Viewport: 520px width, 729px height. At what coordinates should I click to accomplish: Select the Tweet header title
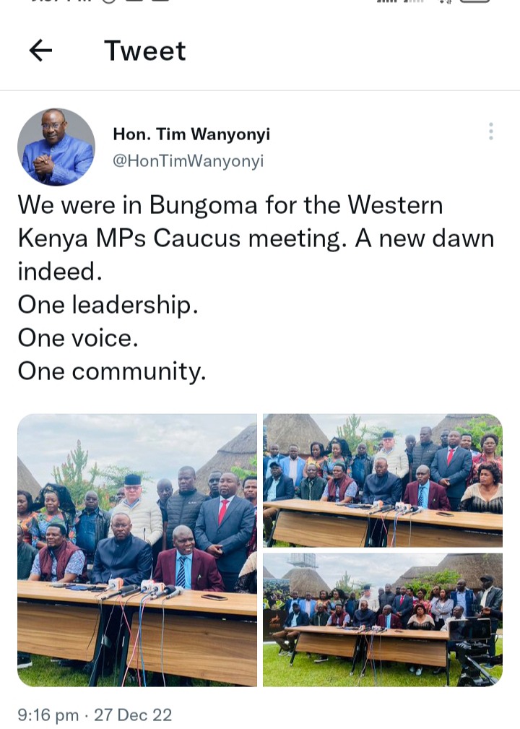click(145, 50)
